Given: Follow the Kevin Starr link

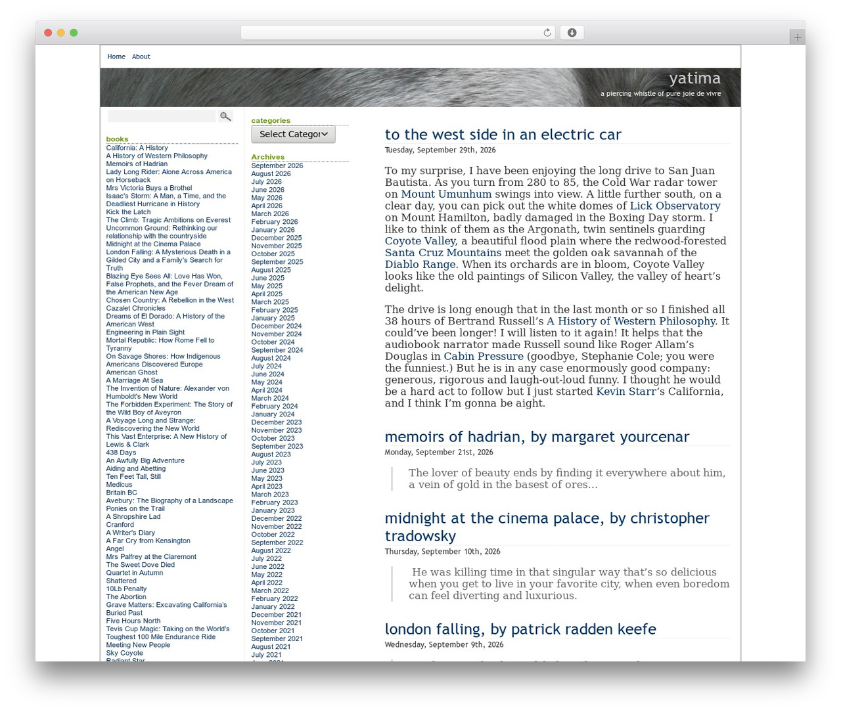Looking at the screenshot, I should pos(625,391).
